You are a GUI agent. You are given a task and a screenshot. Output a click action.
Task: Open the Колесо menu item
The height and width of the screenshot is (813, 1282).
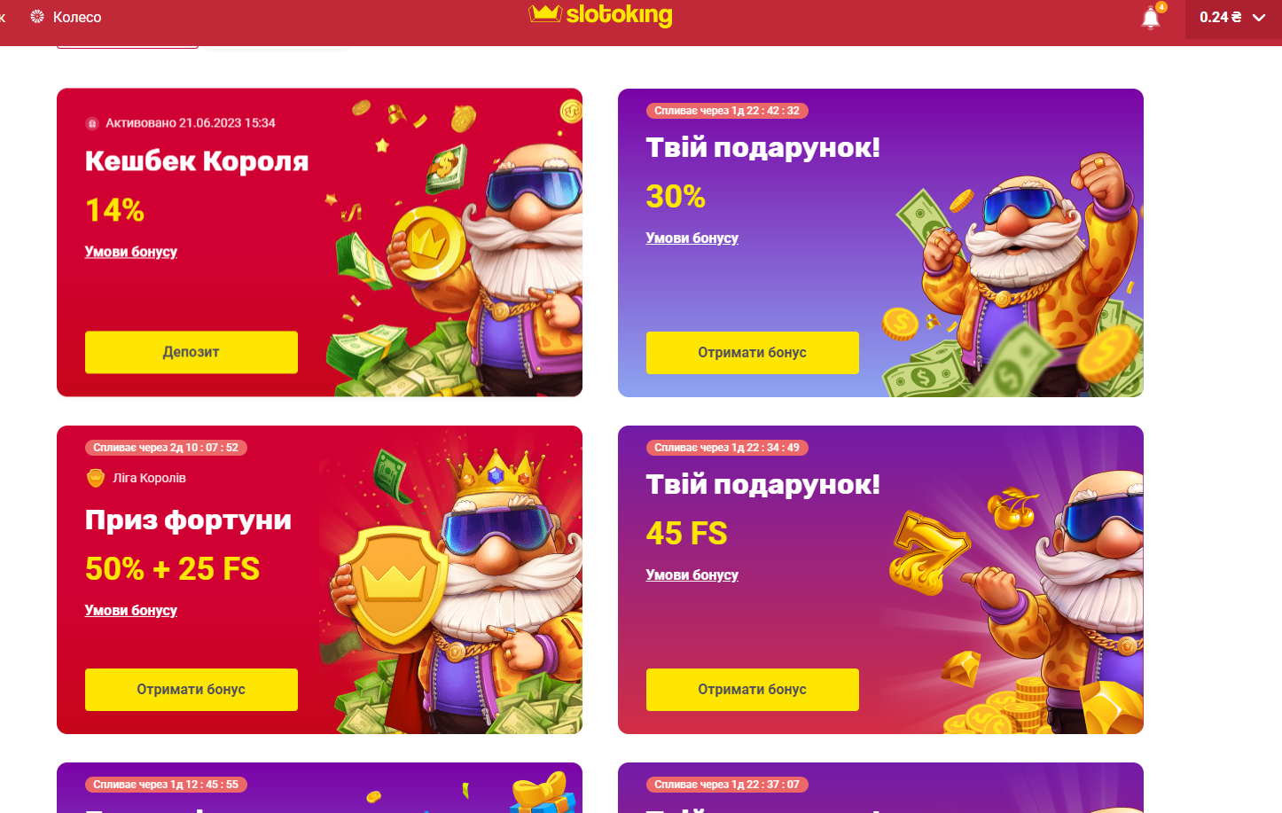point(66,17)
